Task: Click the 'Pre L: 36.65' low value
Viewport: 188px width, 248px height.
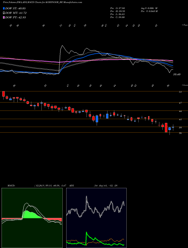Action: tap(117, 14)
